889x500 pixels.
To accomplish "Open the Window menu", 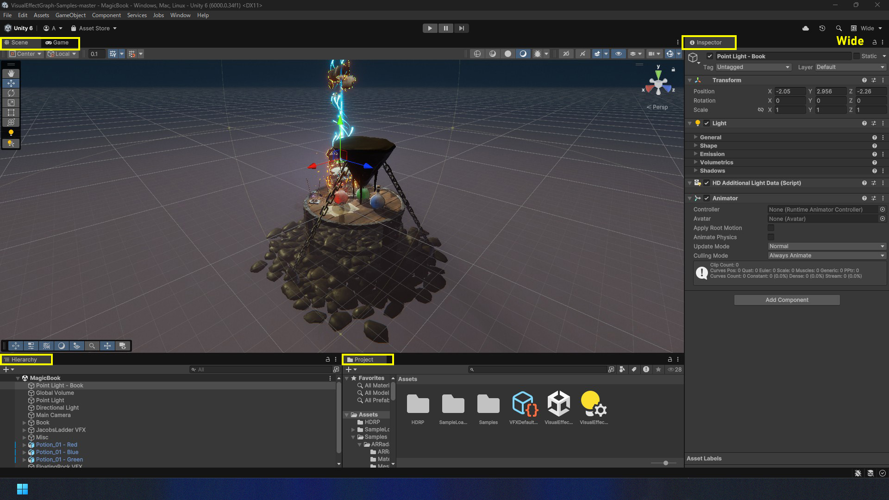I will [180, 15].
